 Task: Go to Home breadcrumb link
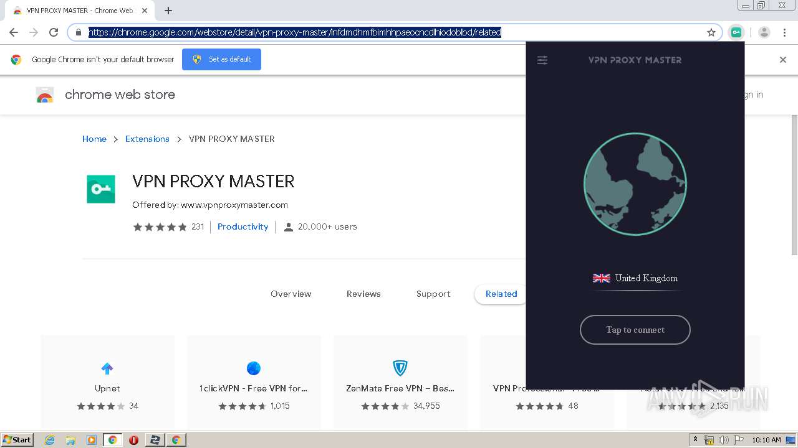click(x=94, y=139)
